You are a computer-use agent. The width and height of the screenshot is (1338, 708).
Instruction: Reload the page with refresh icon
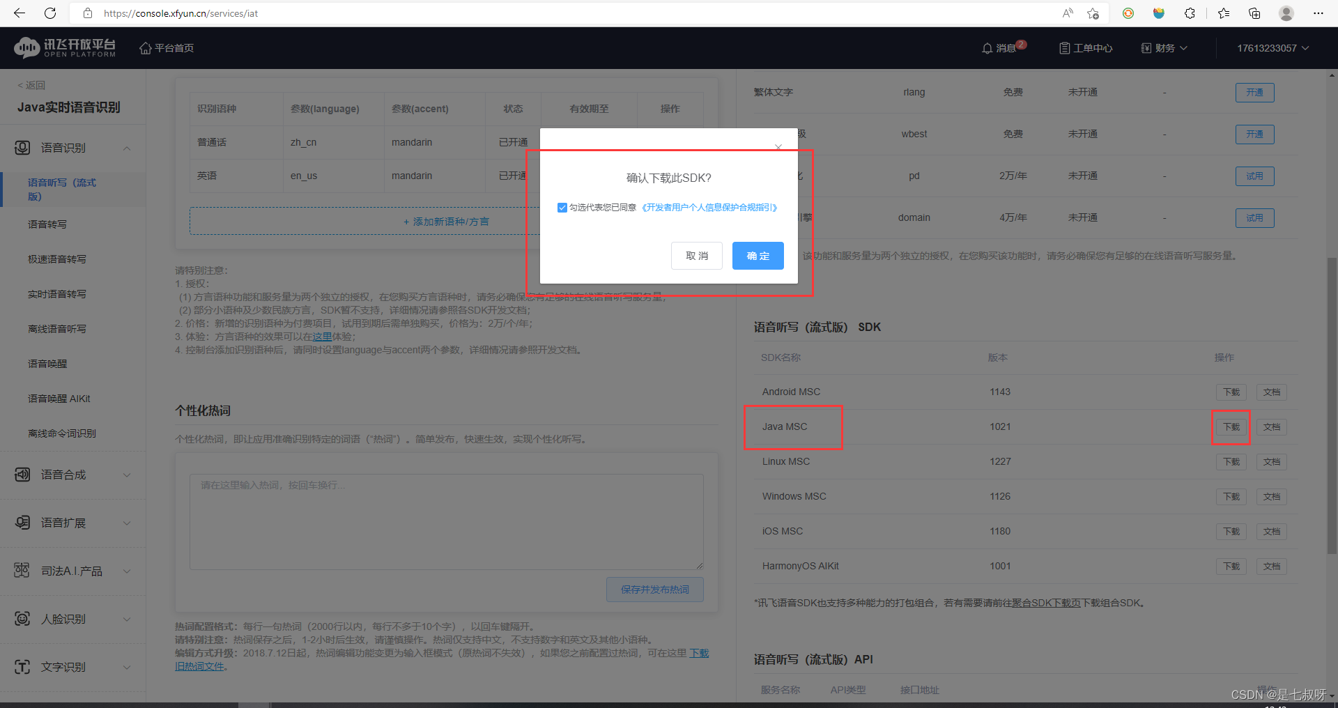click(x=50, y=13)
